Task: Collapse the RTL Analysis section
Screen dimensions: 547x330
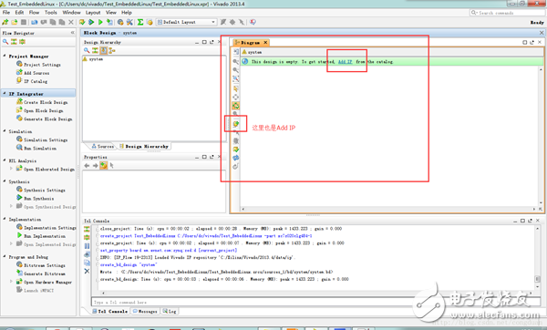Action: pos(5,160)
